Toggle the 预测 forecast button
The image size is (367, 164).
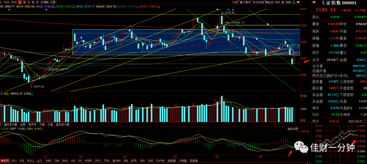[x=288, y=2]
